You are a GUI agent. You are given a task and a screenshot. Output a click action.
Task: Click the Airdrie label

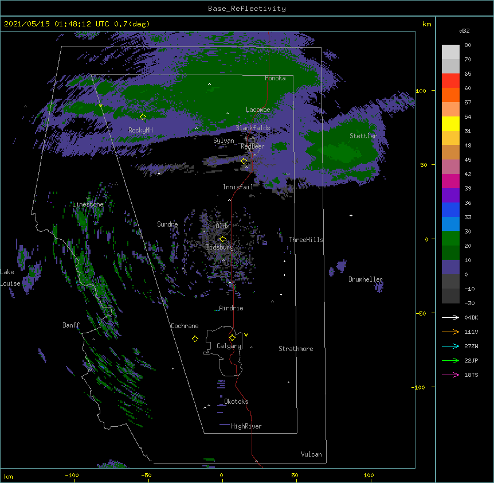point(231,308)
